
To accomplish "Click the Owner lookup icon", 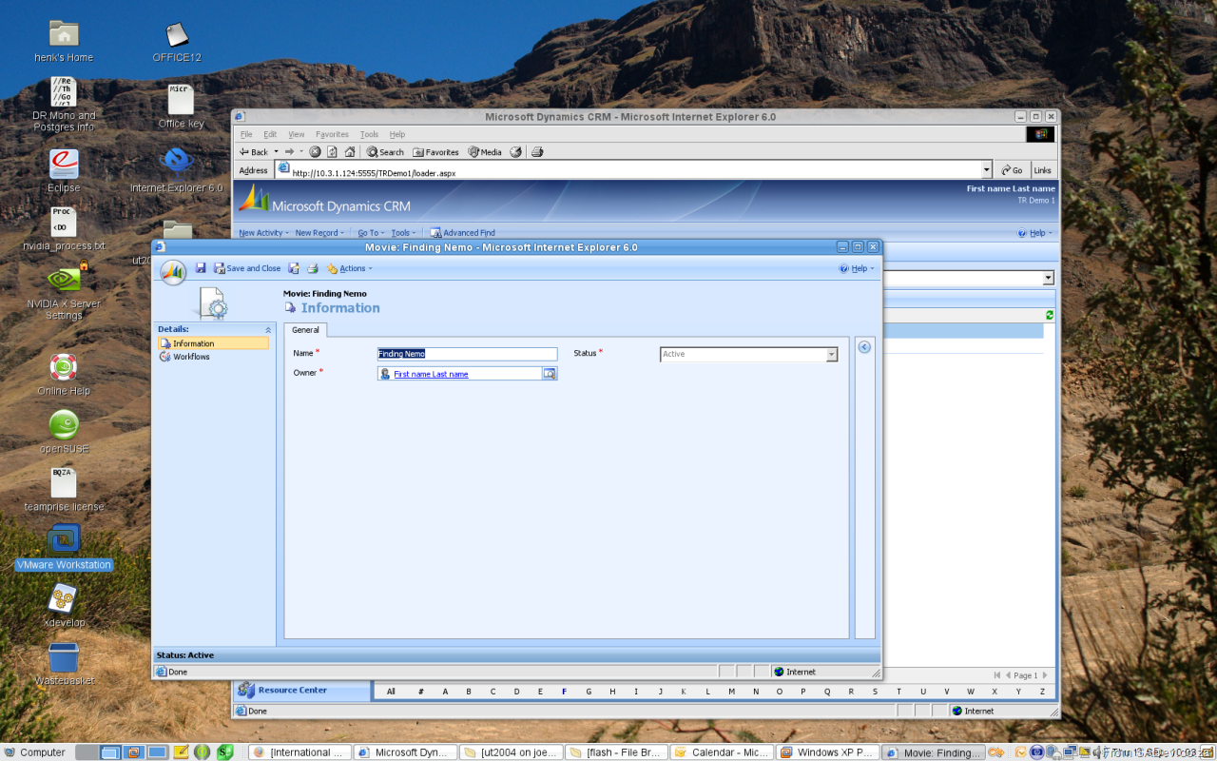I will [x=550, y=374].
